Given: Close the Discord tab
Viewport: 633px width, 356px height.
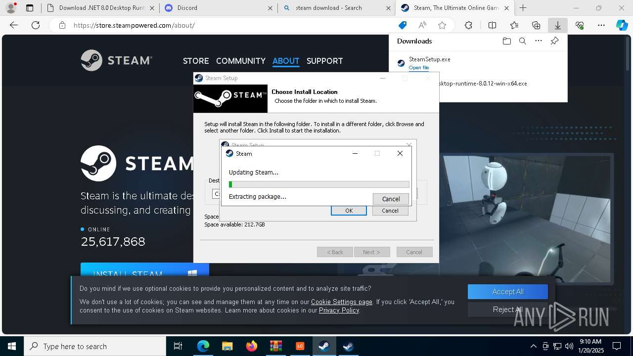Looking at the screenshot, I should (x=270, y=8).
